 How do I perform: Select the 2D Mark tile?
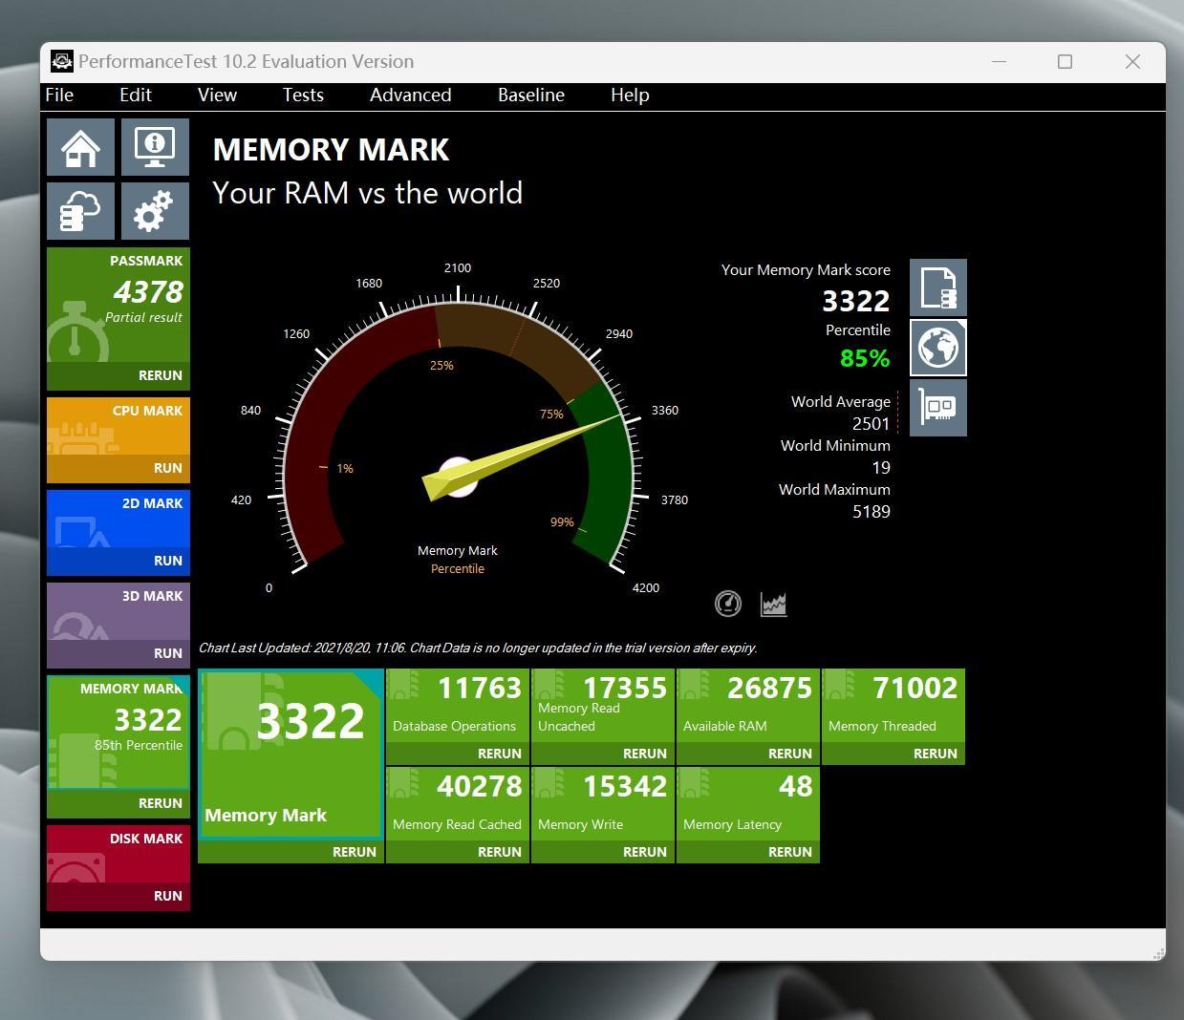click(x=118, y=519)
